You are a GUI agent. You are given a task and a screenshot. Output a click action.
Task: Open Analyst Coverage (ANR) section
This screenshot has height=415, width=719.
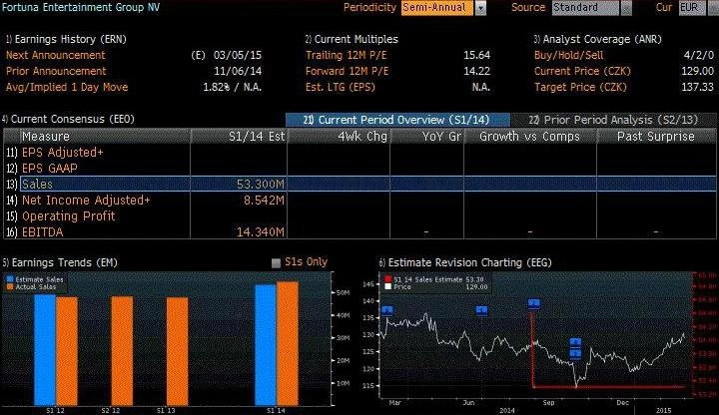tap(598, 39)
